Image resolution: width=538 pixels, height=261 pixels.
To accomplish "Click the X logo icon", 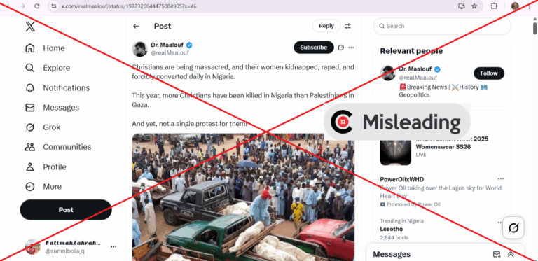I will coord(30,26).
